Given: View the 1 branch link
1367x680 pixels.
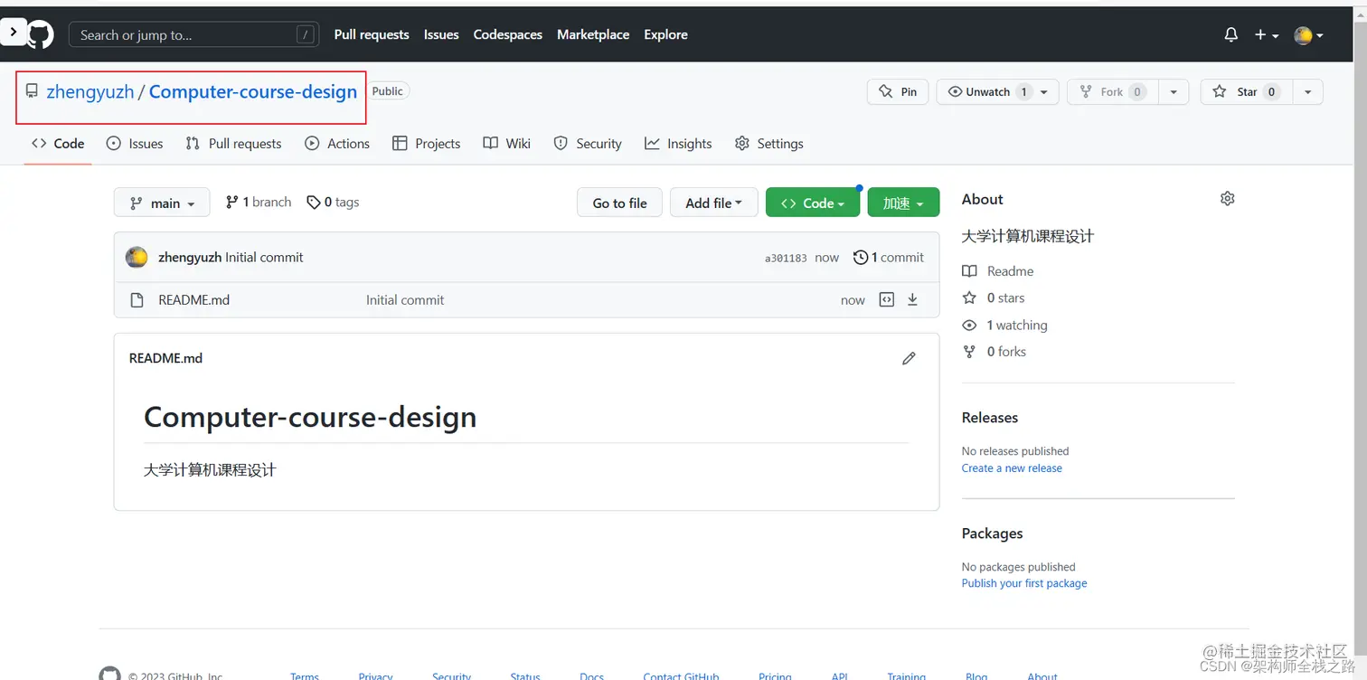Looking at the screenshot, I should (259, 202).
